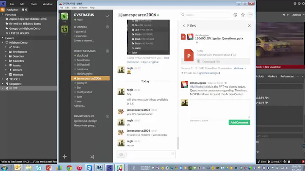Image resolution: width=305 pixels, height=171 pixels.
Task: Open the GVSTRATUS team menu chevron
Action: pos(107,16)
